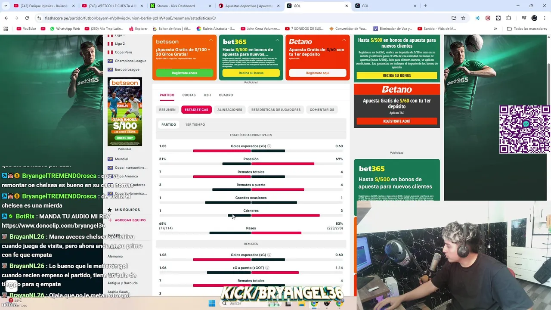Open the media control icon in toolbar
The image size is (551, 310).
523,18
